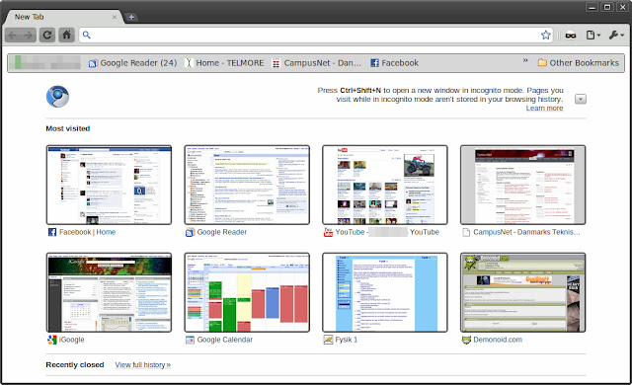This screenshot has height=385, width=632.
Task: Go to the Home page
Action: (66, 35)
